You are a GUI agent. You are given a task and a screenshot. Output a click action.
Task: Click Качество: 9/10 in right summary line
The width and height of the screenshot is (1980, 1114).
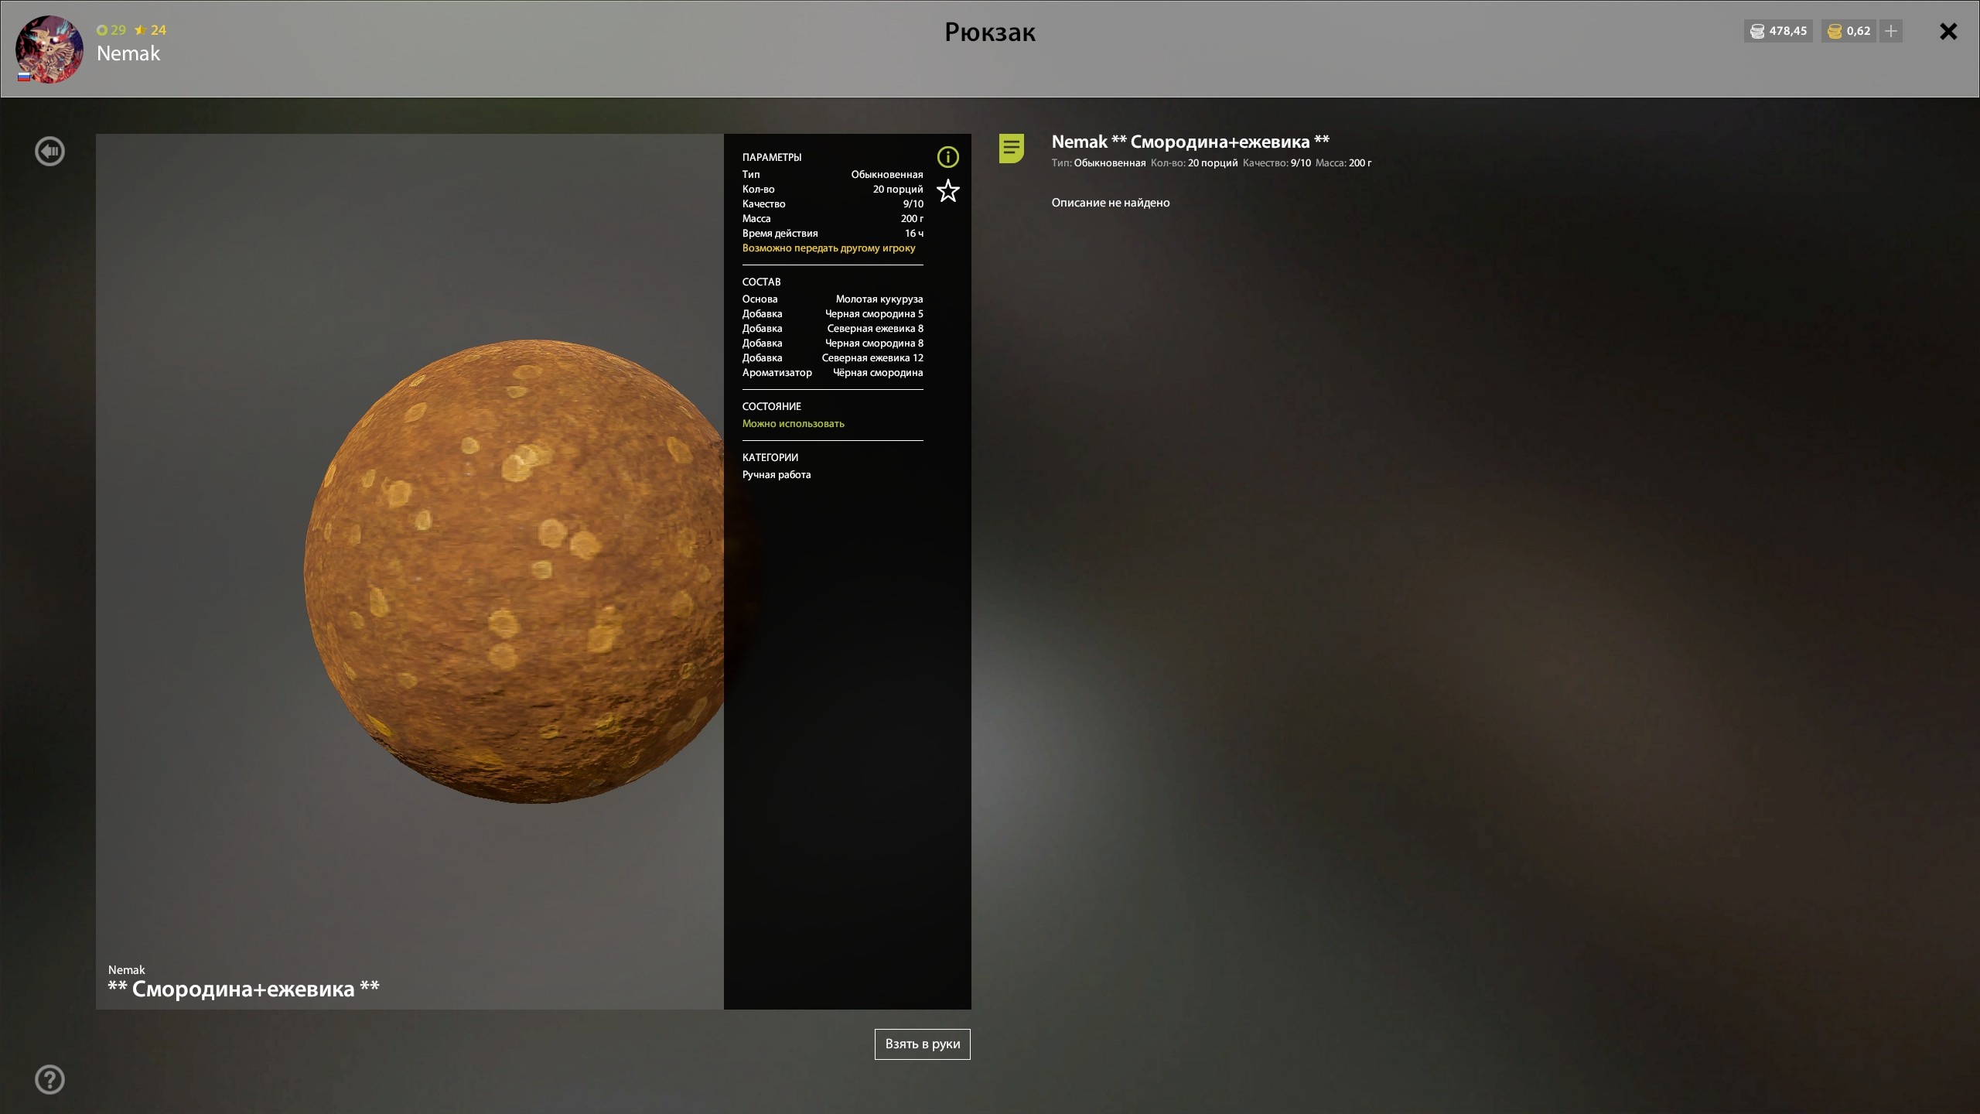pos(1277,162)
